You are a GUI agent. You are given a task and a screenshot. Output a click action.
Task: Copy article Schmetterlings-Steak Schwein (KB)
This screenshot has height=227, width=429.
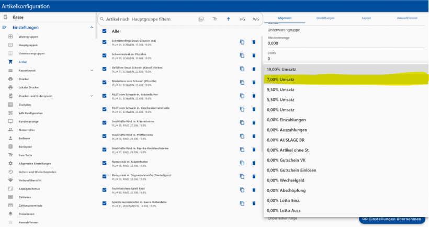(x=242, y=42)
